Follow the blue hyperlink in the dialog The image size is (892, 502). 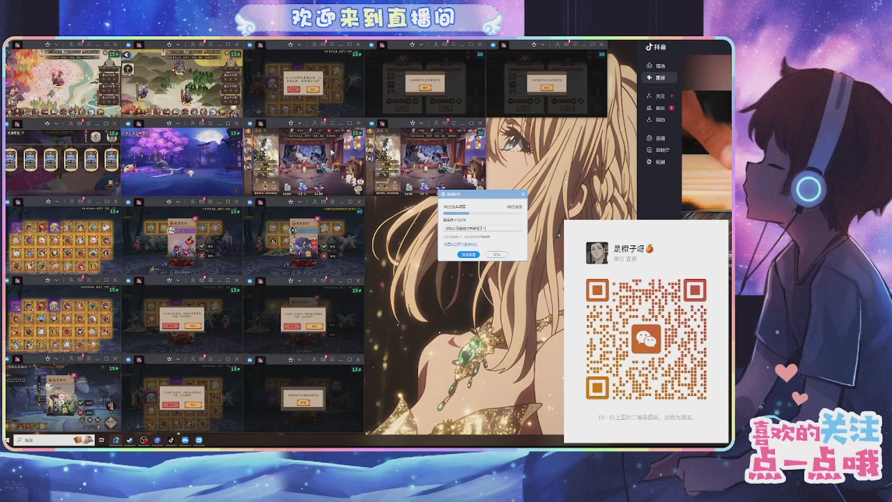coord(461,245)
